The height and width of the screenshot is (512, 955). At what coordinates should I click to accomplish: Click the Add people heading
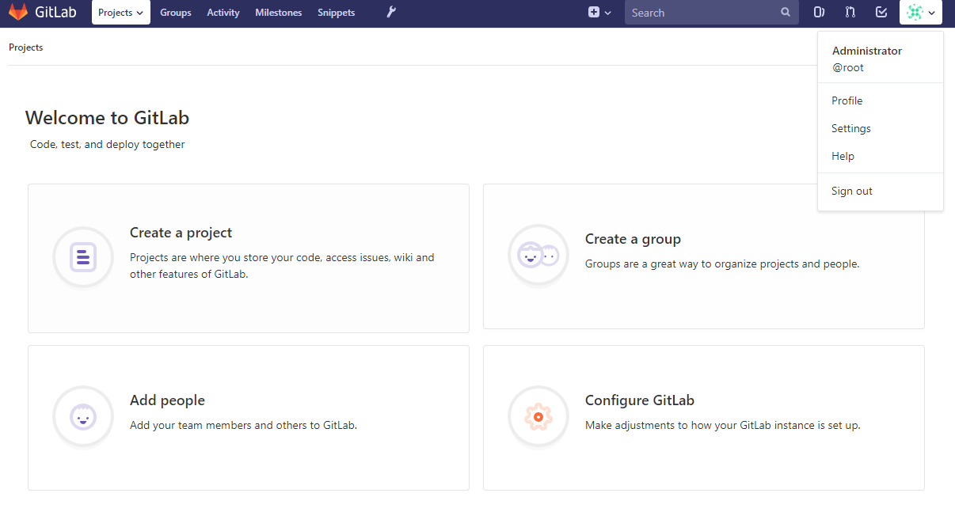167,400
